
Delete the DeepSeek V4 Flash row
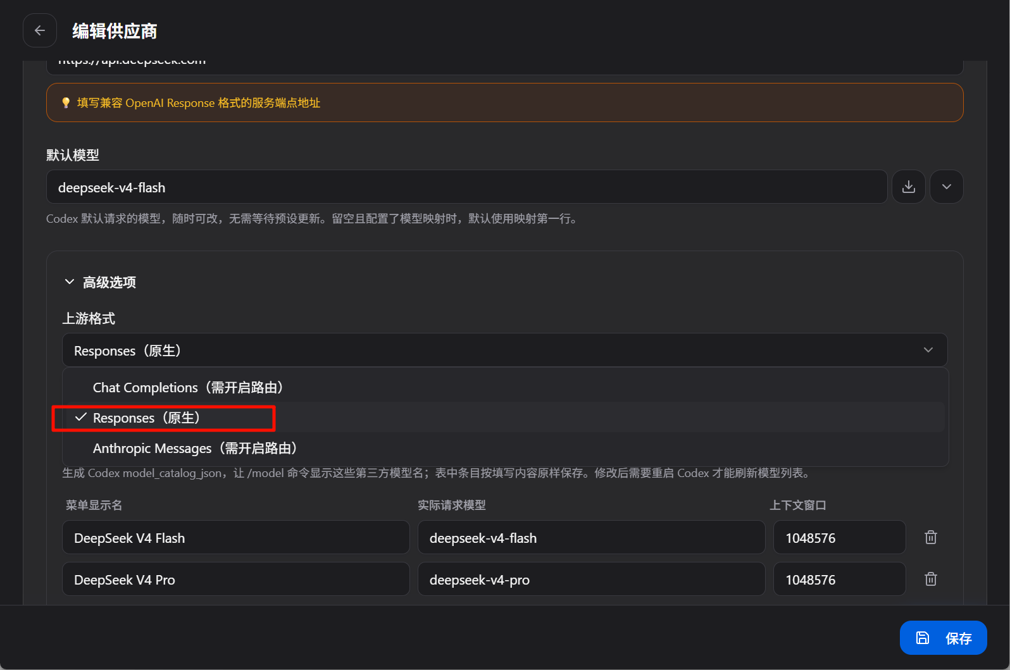931,537
